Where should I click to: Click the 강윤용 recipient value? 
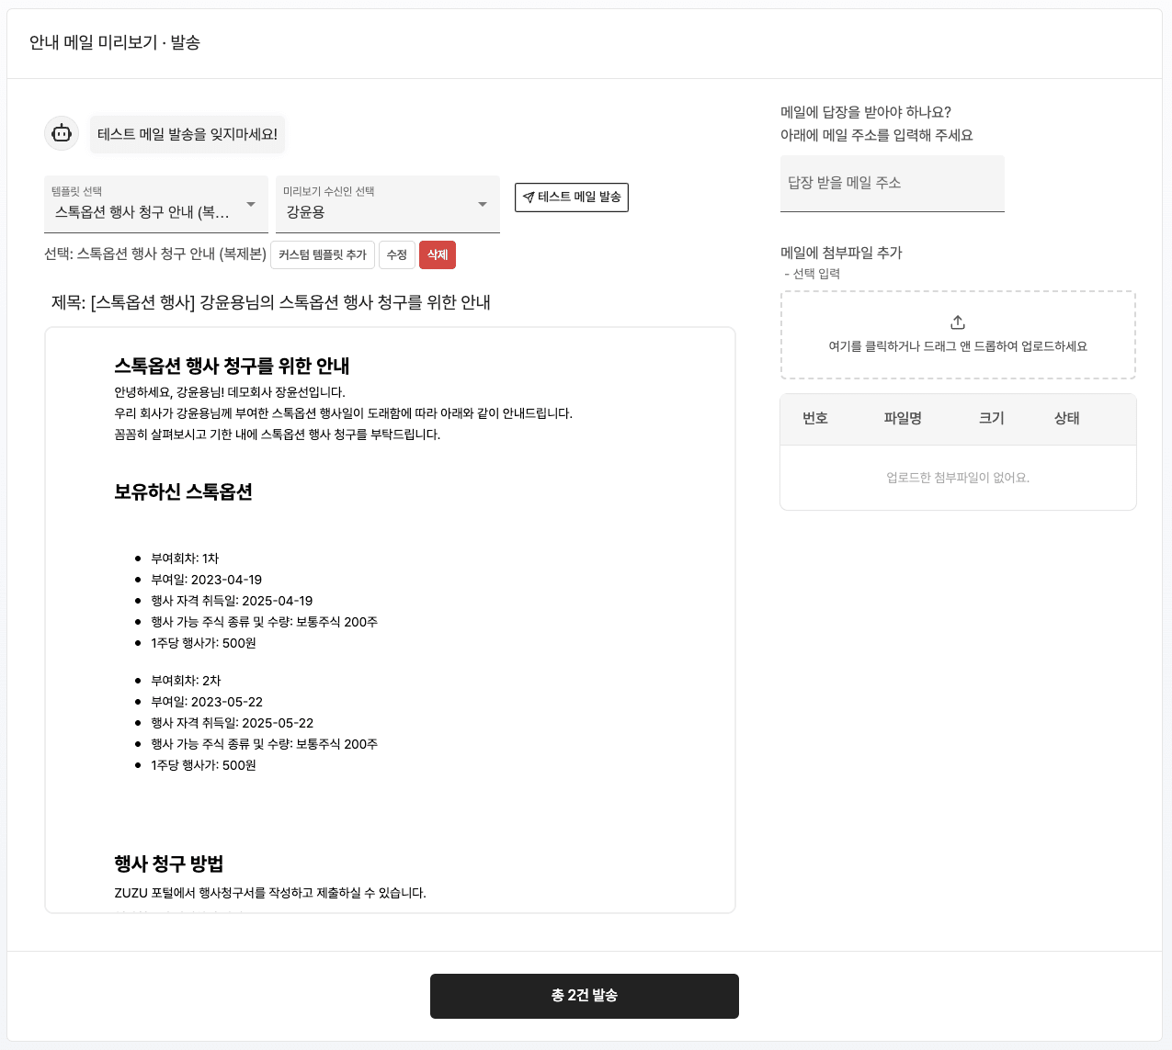tap(305, 212)
